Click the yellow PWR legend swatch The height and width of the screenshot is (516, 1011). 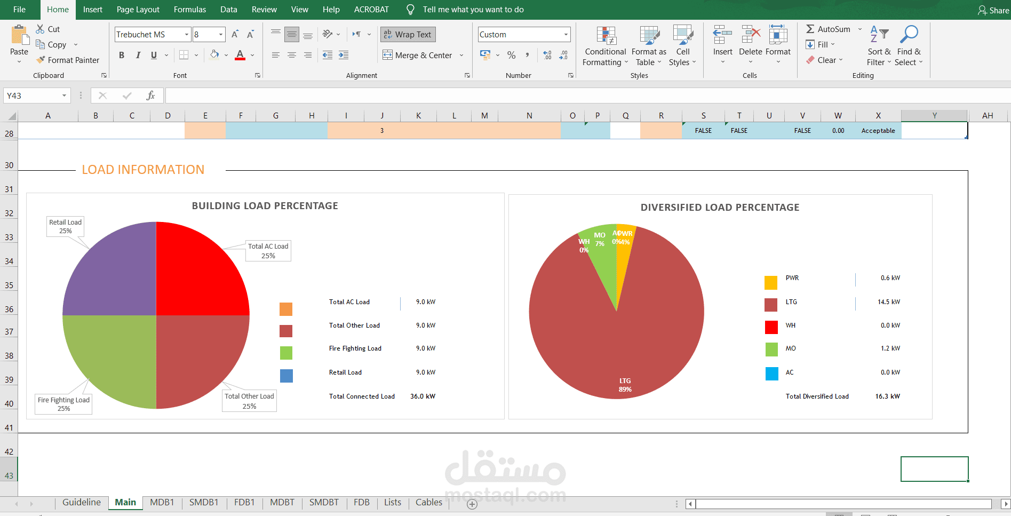[x=771, y=283]
